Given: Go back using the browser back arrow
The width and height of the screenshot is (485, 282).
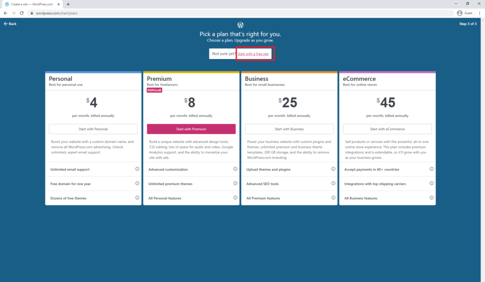Looking at the screenshot, I should click(5, 13).
